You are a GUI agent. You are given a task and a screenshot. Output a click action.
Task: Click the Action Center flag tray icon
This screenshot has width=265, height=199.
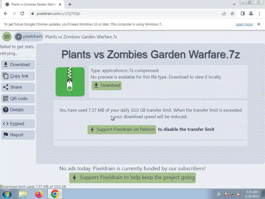pos(226,194)
